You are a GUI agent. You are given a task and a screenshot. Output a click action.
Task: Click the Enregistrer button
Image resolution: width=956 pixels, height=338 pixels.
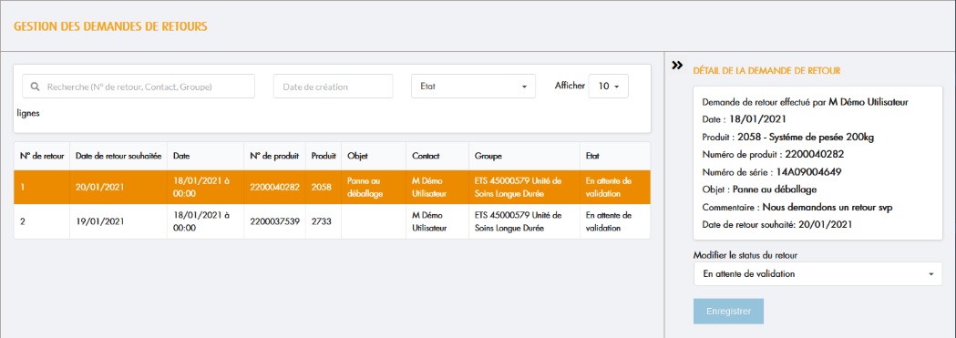coord(728,312)
